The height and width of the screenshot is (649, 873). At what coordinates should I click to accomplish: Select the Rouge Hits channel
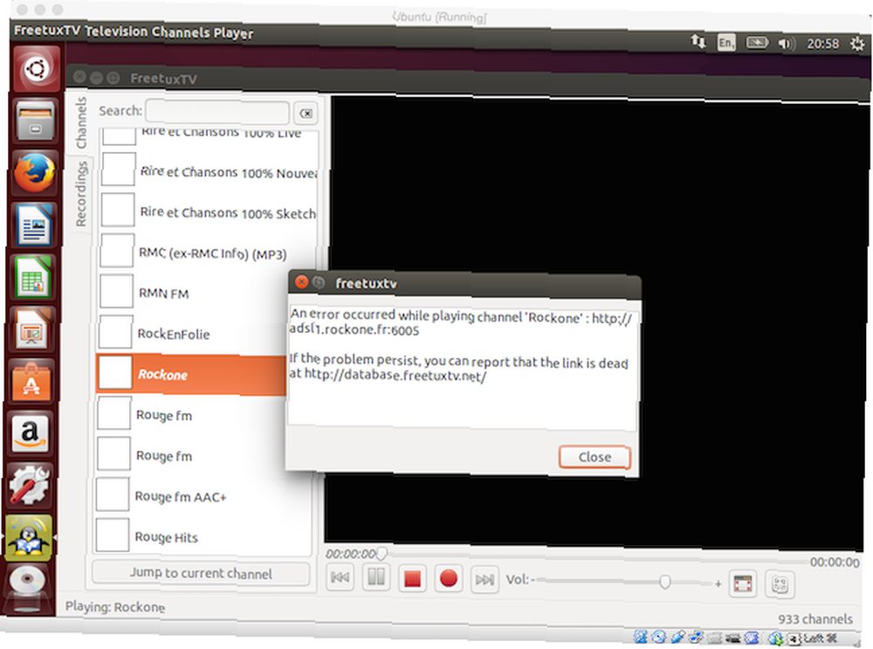(203, 536)
